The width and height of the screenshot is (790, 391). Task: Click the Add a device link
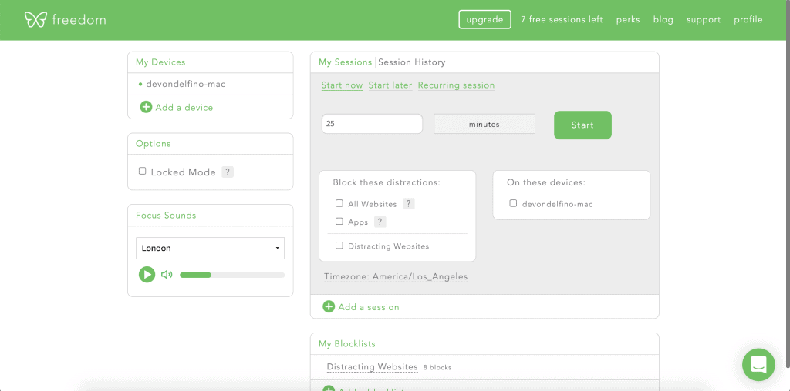click(x=184, y=108)
